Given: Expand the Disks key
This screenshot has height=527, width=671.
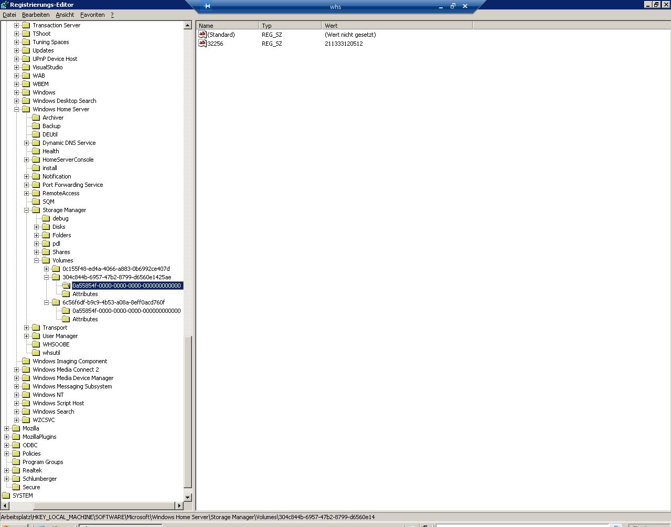Looking at the screenshot, I should (36, 227).
